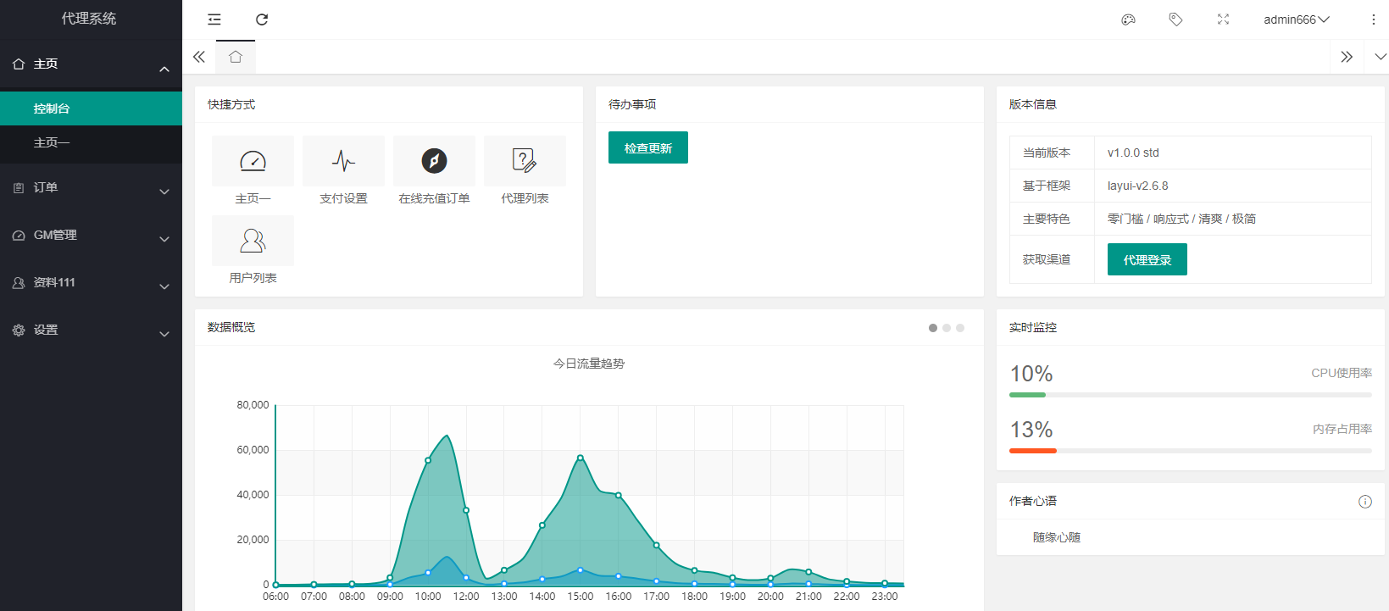Click the 10% CPU value
Viewport: 1389px width, 611px height.
tap(1031, 374)
